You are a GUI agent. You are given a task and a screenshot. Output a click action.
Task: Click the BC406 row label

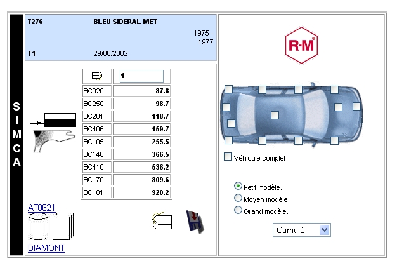(x=97, y=129)
